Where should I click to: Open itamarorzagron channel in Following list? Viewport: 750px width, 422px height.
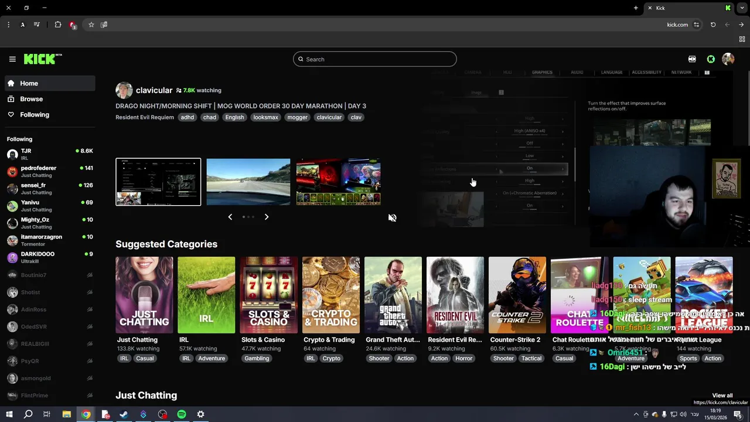click(x=50, y=240)
